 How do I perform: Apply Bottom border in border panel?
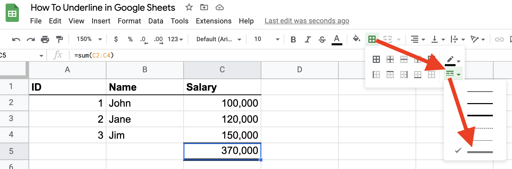(x=418, y=75)
